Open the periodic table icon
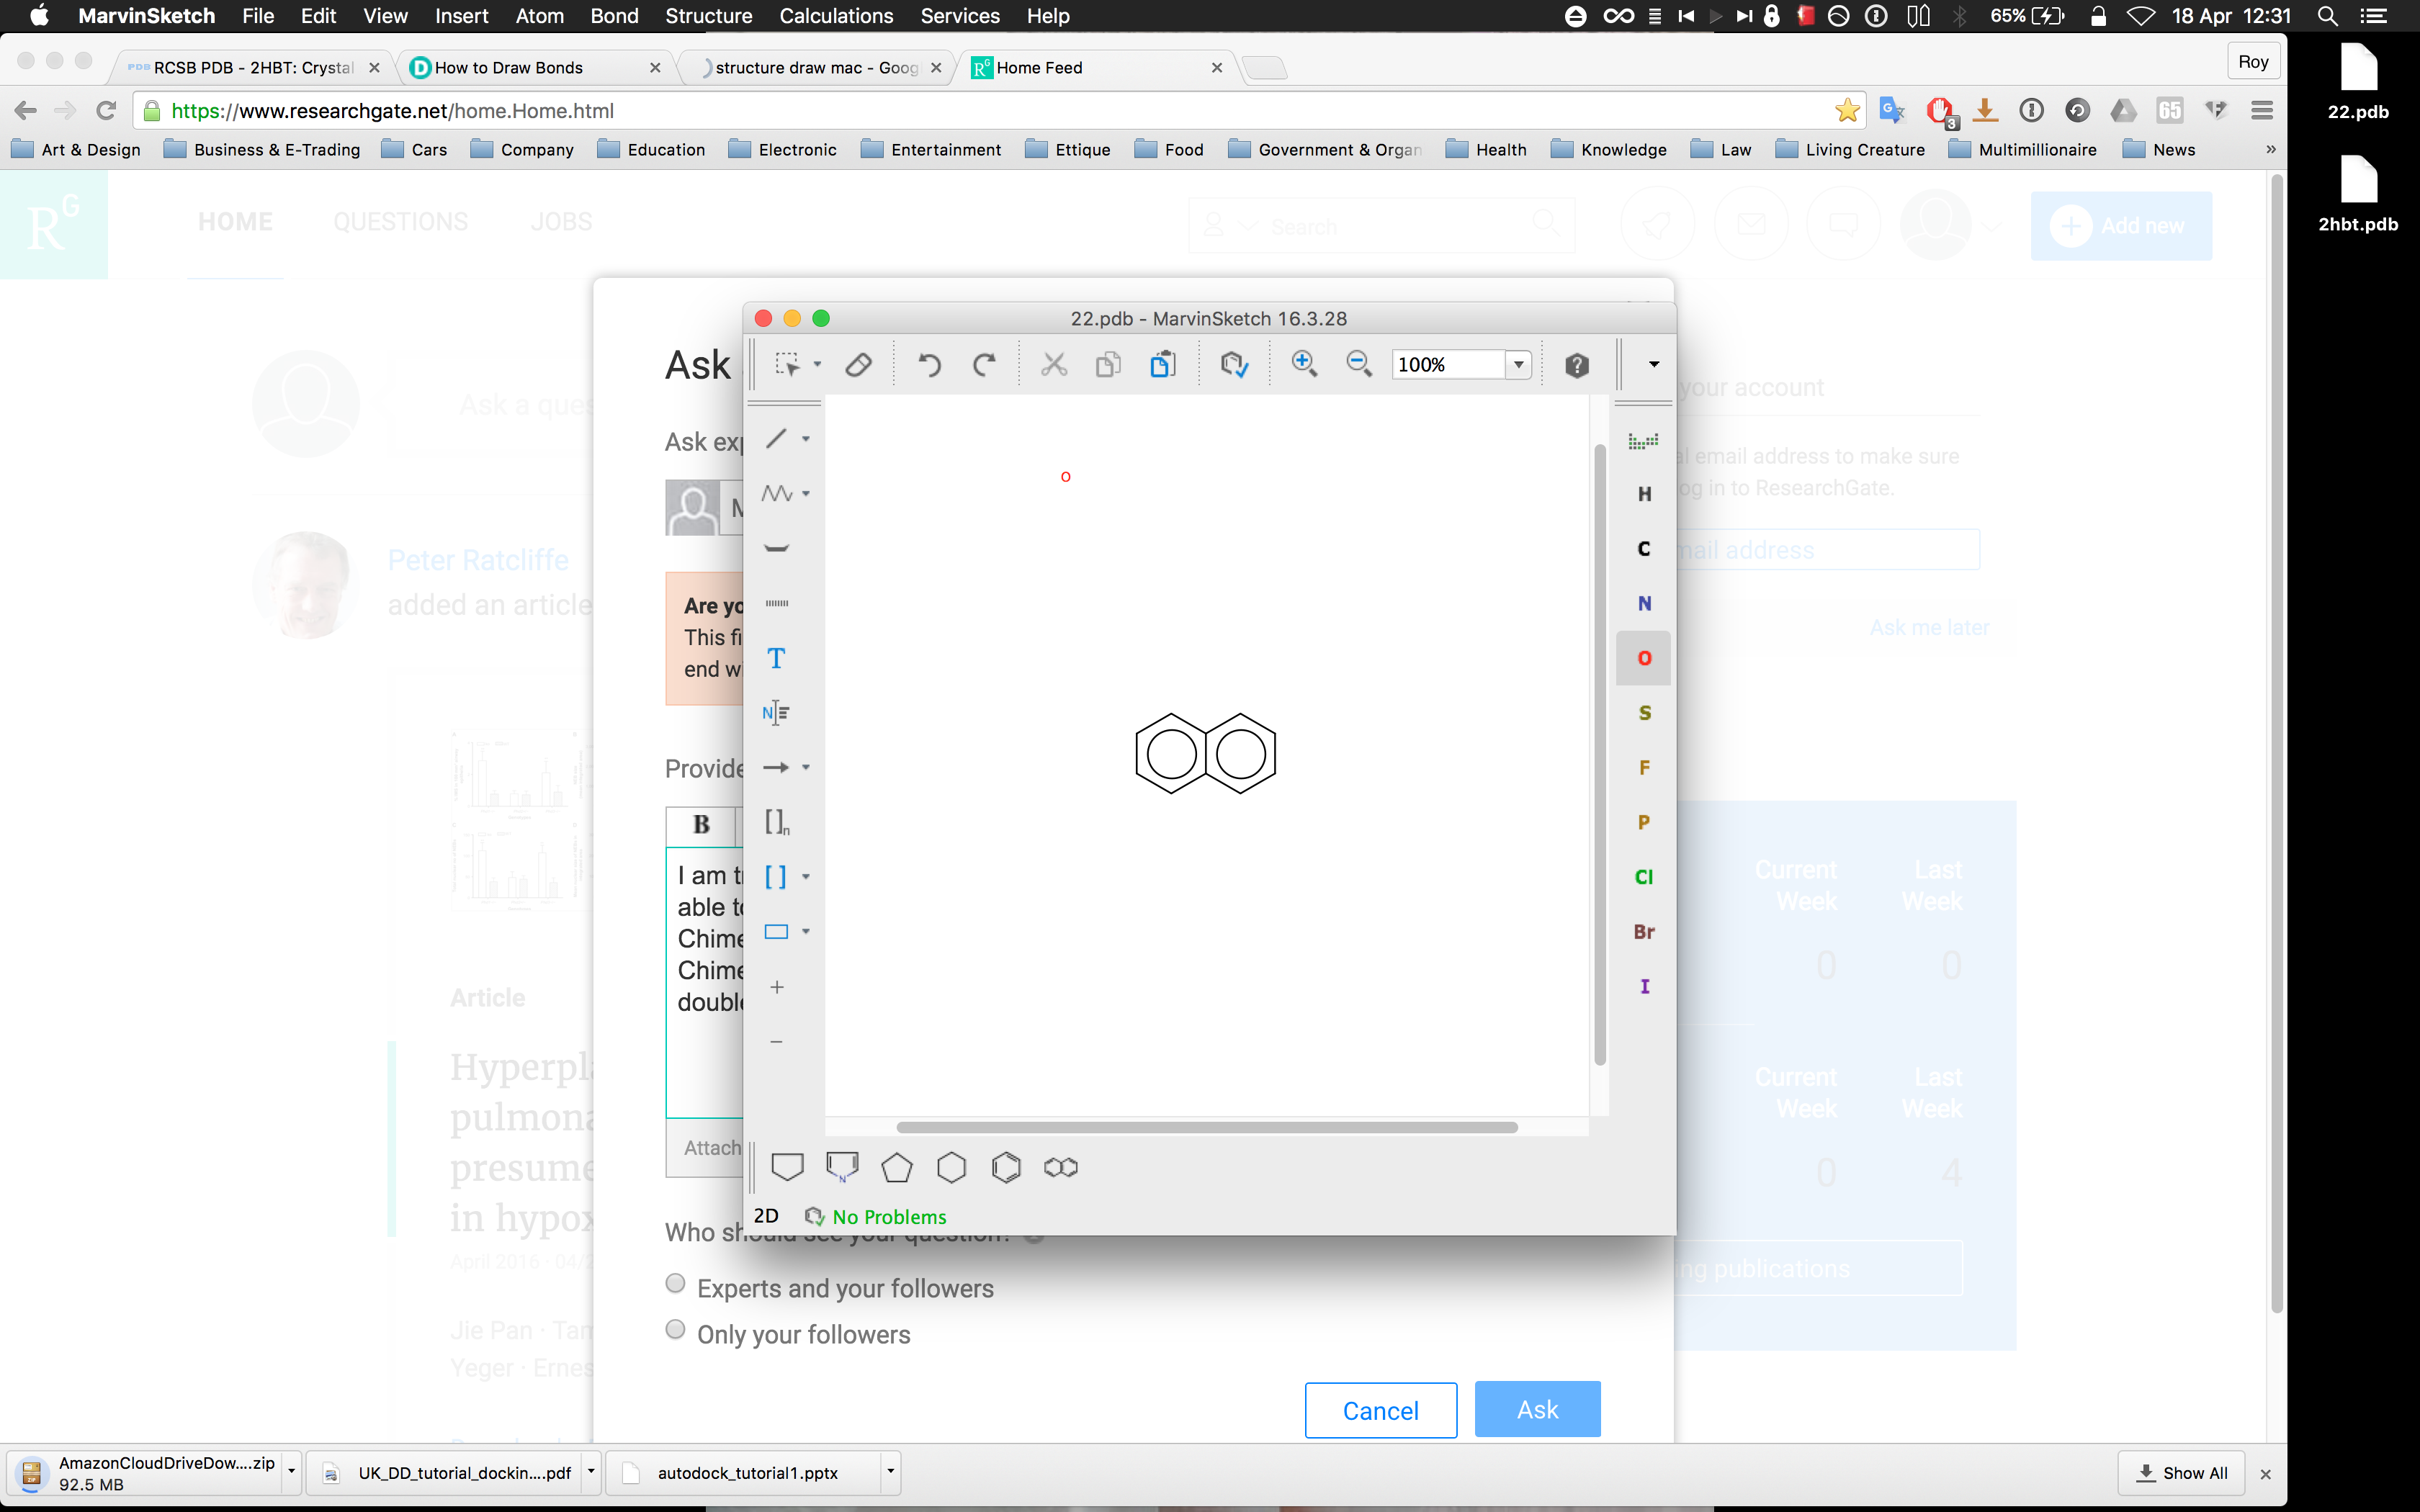The image size is (2420, 1512). click(x=1643, y=440)
